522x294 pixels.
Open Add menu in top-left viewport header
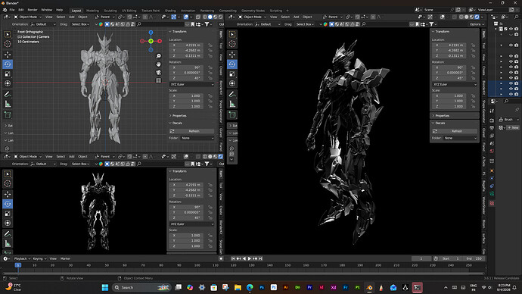point(72,17)
